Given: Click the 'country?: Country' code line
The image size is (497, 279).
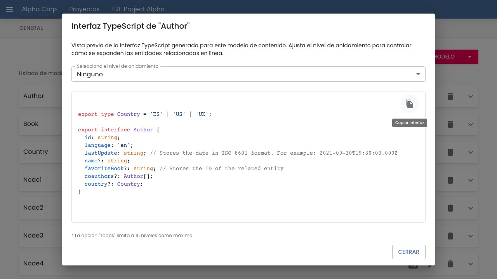Looking at the screenshot, I should pos(114,184).
